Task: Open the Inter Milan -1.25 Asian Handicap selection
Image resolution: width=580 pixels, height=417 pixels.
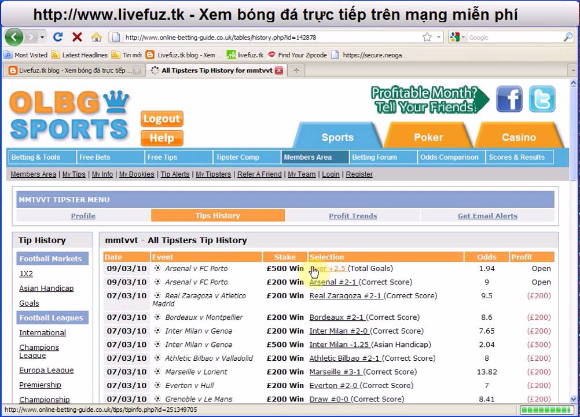Action: [340, 345]
